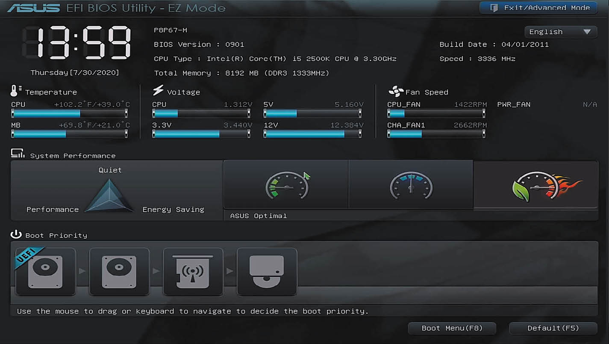Click the Thursday date text
This screenshot has width=609, height=344.
[75, 73]
